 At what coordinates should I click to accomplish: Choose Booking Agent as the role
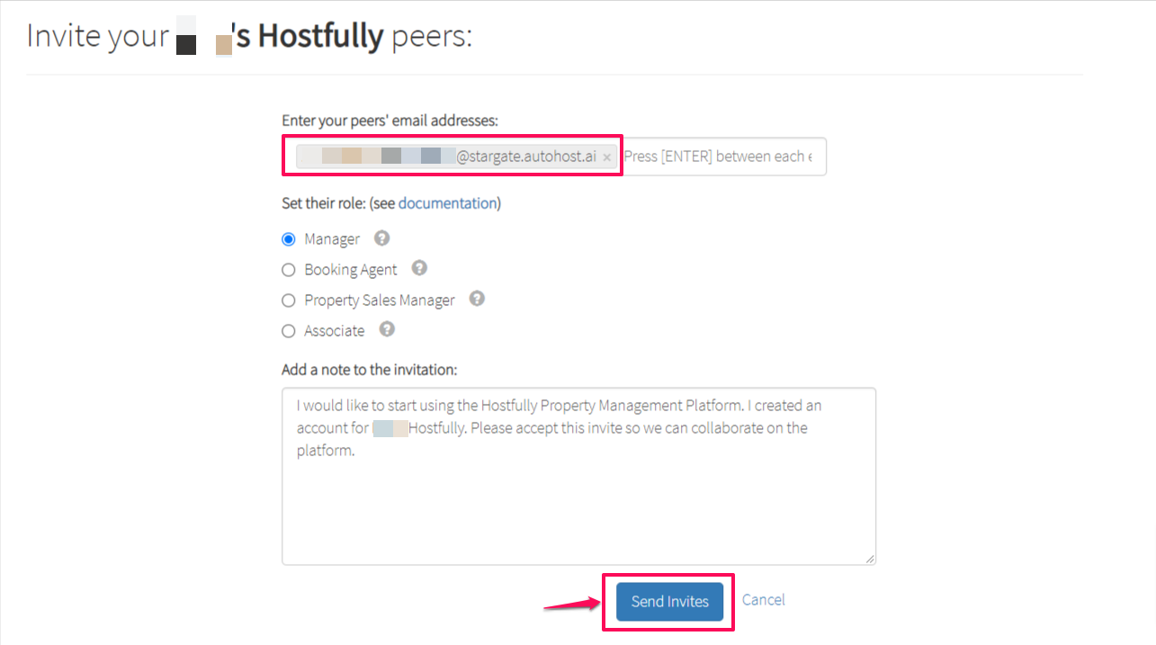pyautogui.click(x=288, y=269)
